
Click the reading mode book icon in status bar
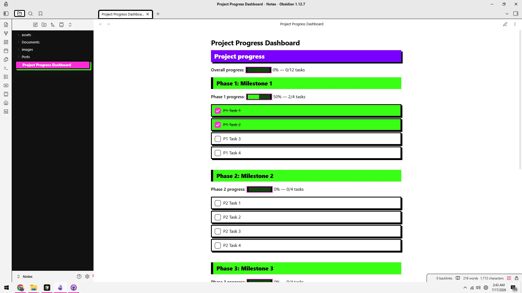coord(458,278)
